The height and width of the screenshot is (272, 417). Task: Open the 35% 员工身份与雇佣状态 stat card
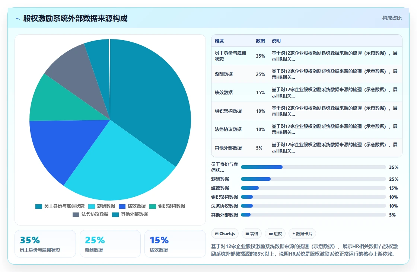coord(45,244)
